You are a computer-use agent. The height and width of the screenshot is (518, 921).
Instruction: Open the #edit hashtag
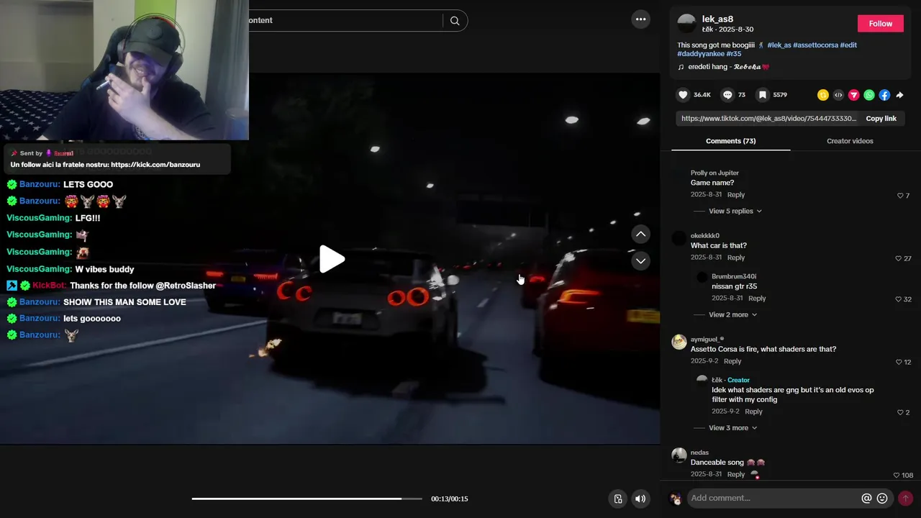tap(849, 45)
